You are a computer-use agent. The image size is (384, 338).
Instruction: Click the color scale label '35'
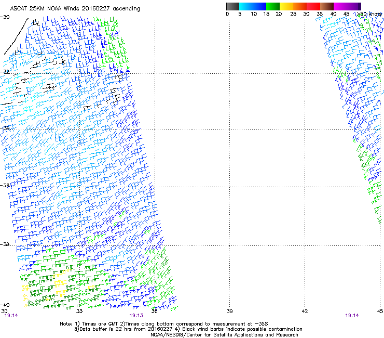coord(320,14)
